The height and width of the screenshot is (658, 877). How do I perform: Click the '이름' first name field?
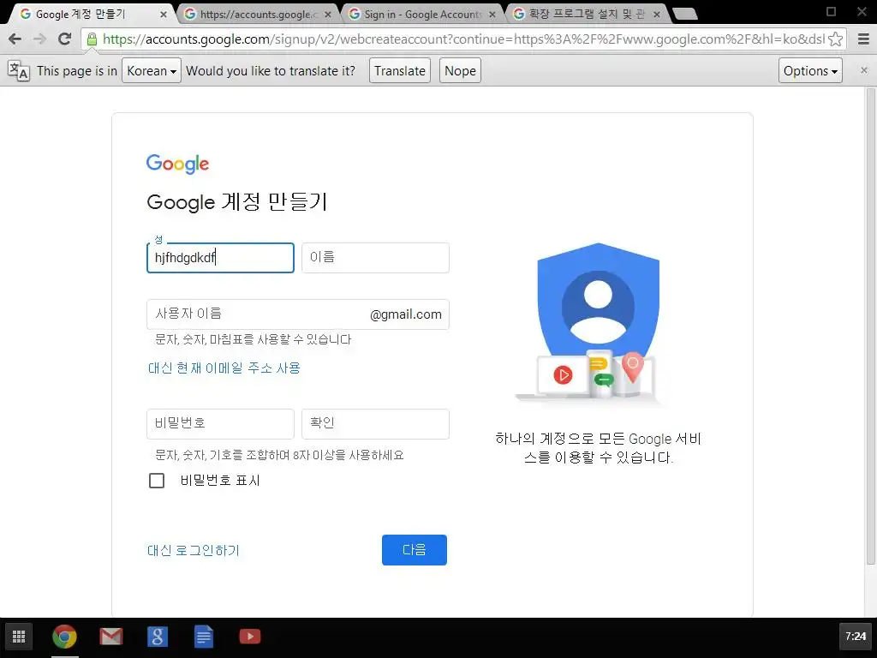tap(375, 258)
